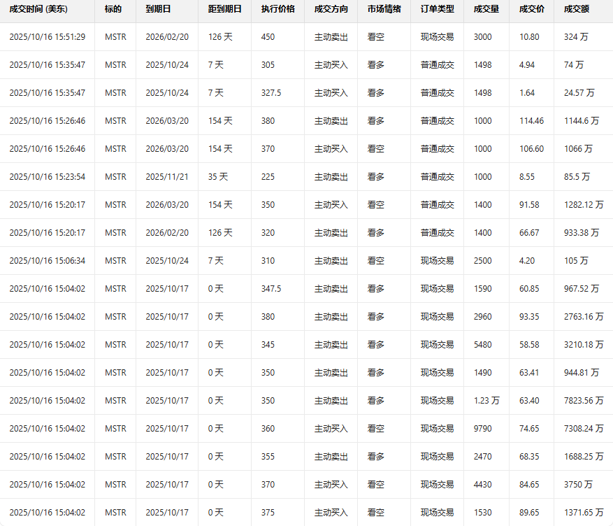Click the 7823.56 万 turnover cell
The width and height of the screenshot is (613, 526).
(584, 401)
